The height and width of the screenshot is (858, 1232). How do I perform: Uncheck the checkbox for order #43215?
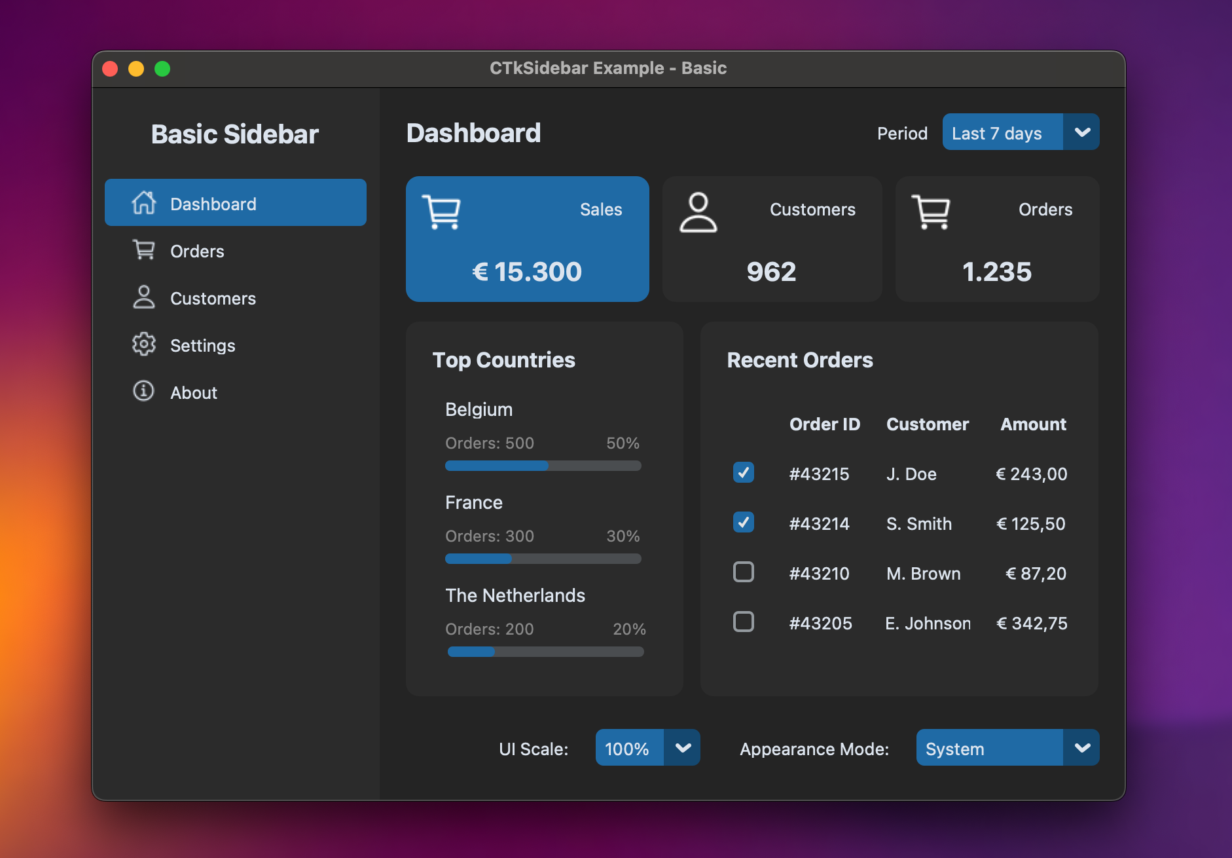(744, 473)
